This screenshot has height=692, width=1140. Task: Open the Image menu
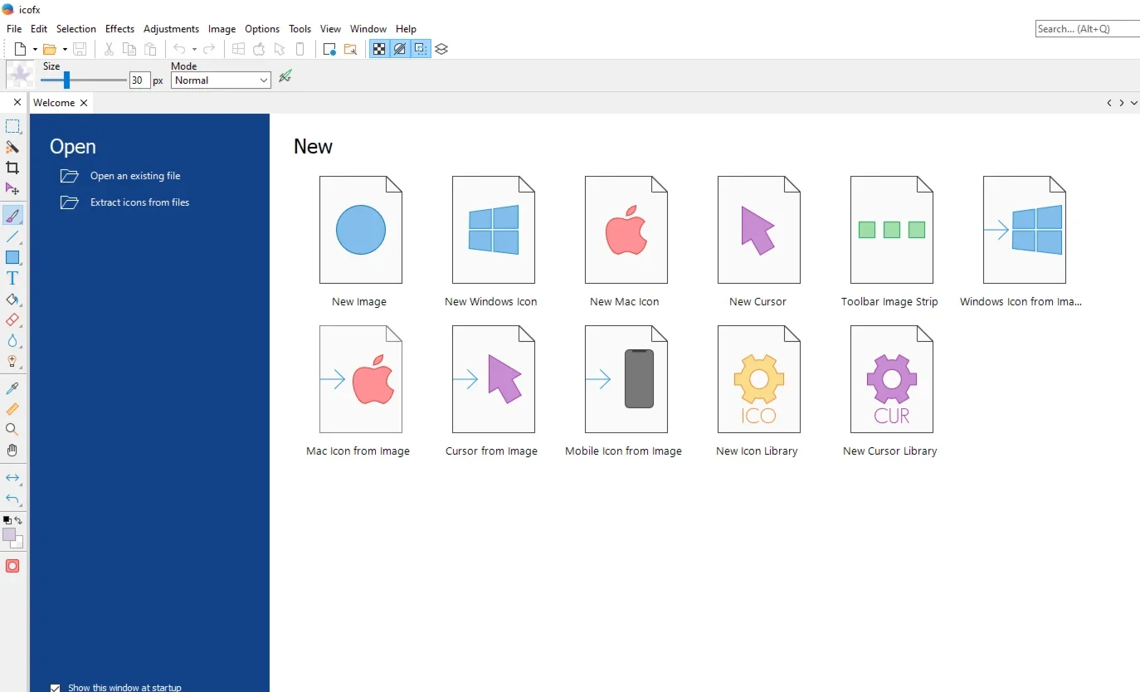[x=222, y=29]
